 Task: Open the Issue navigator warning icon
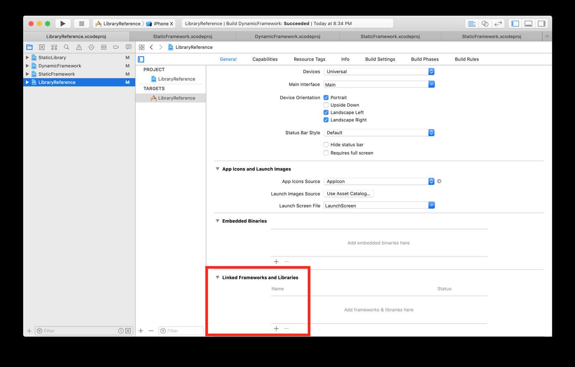79,47
